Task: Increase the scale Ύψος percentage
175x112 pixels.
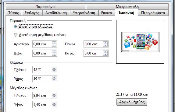Action: coord(54,77)
